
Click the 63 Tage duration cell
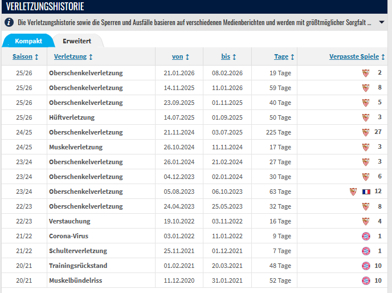coord(280,192)
